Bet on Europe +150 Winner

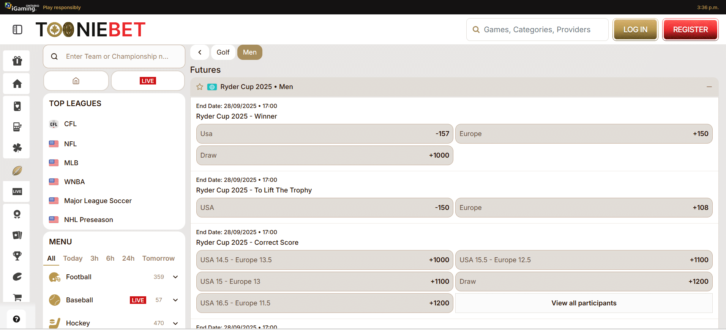584,134
